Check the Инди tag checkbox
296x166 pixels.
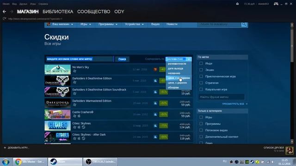[x=201, y=64]
